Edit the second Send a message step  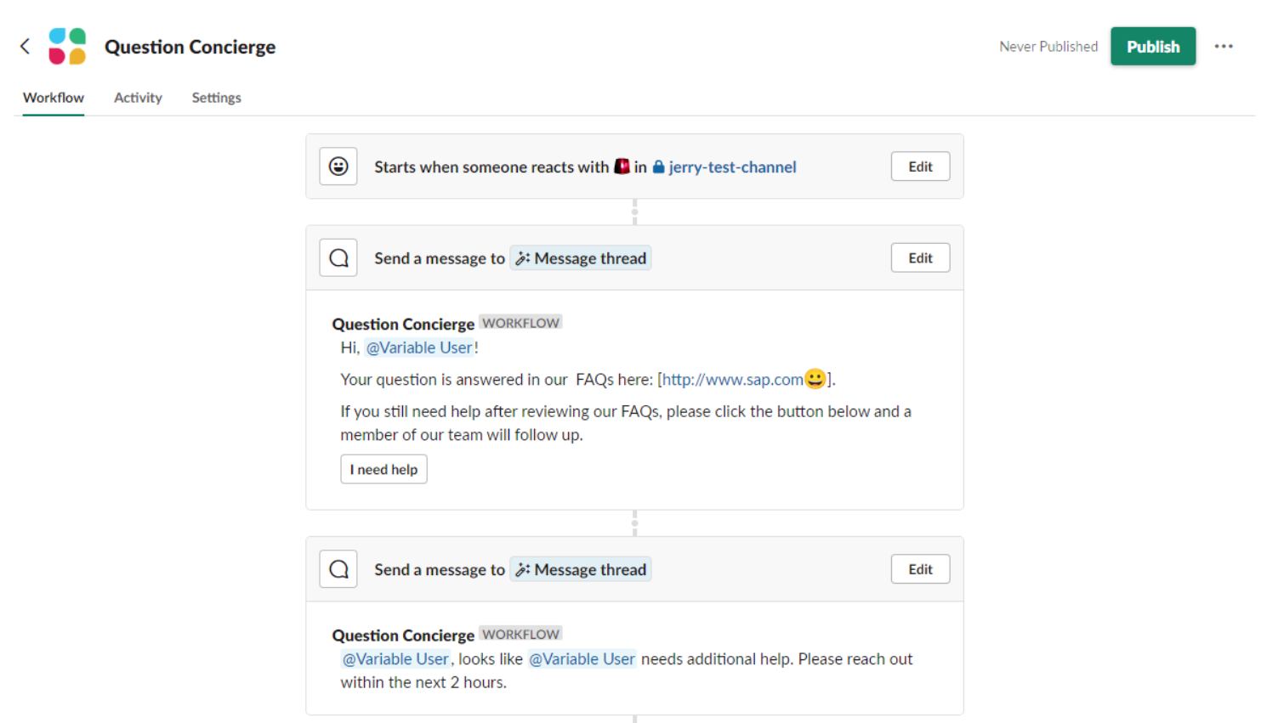(x=920, y=569)
